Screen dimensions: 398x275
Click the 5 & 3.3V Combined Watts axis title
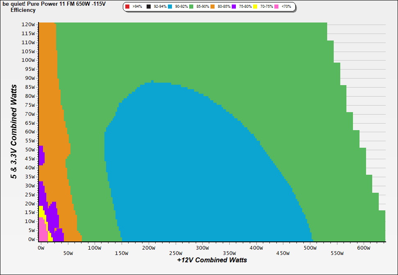[x=14, y=132]
